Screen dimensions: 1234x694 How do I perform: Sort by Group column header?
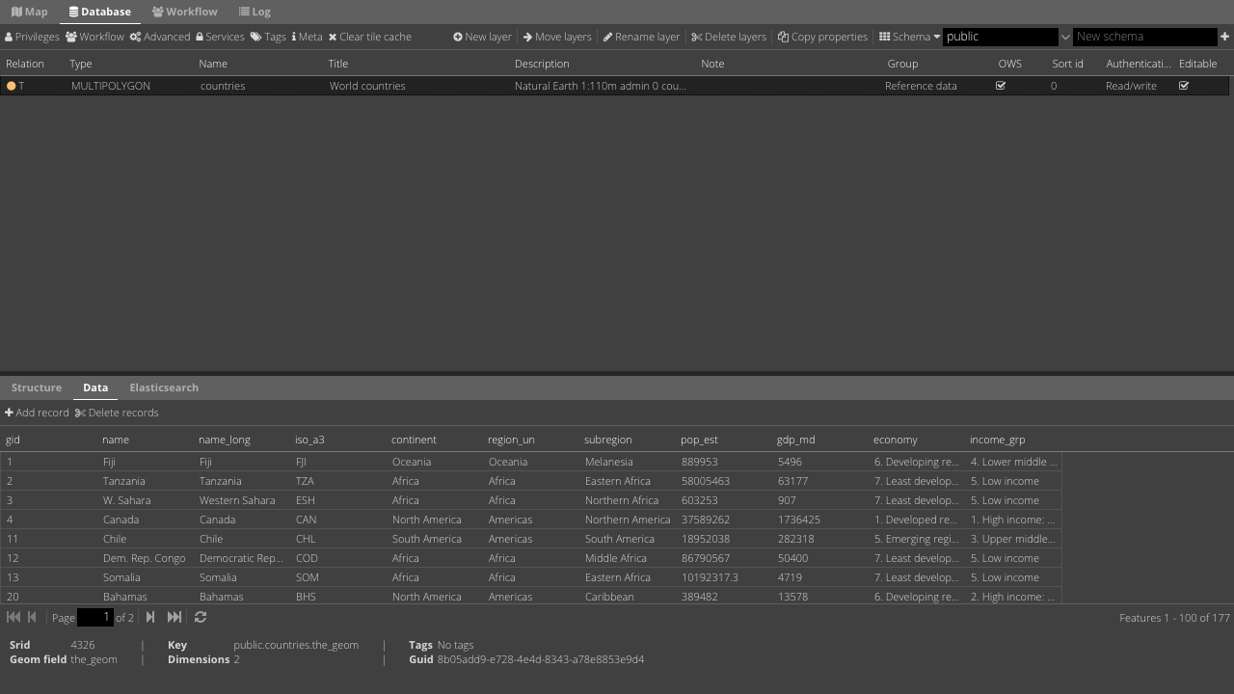coord(902,64)
